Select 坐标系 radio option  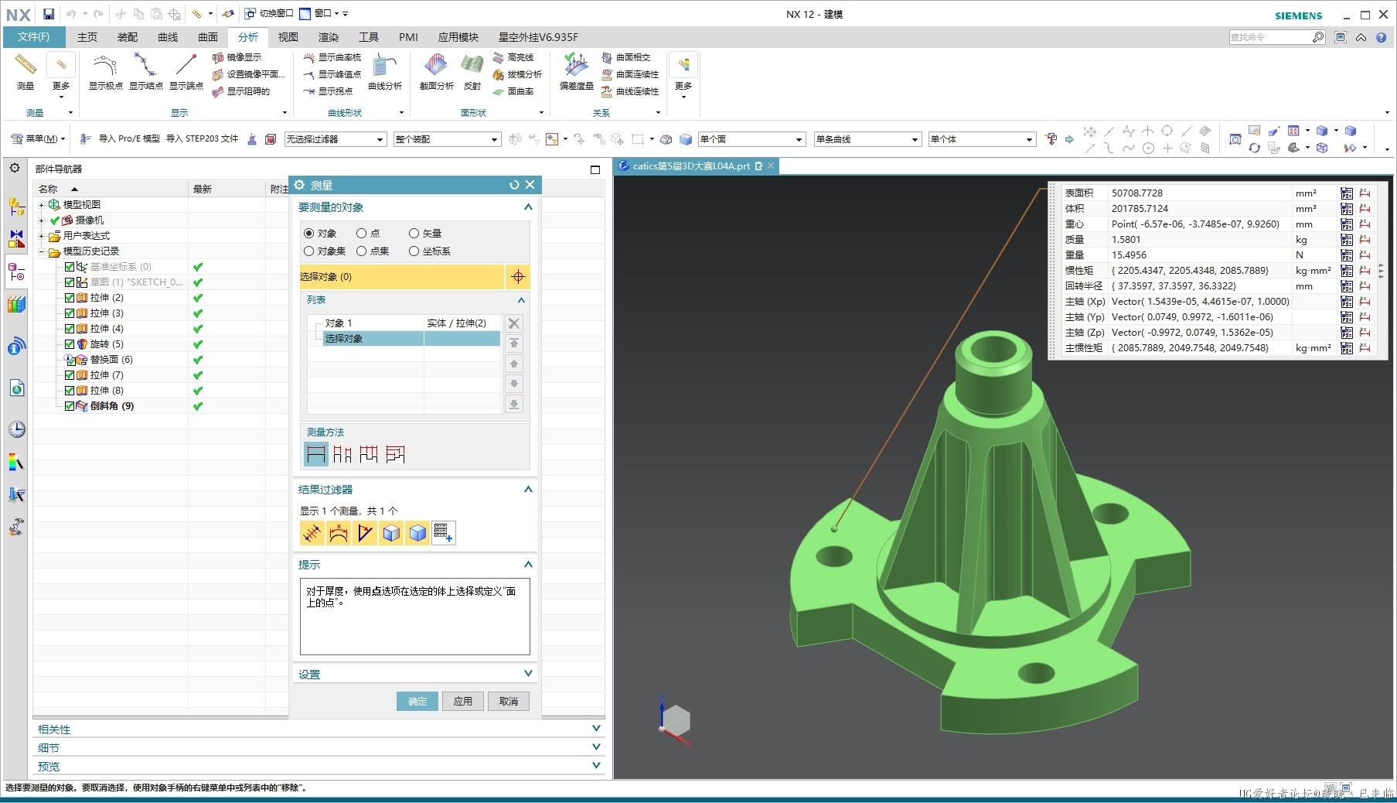[414, 251]
